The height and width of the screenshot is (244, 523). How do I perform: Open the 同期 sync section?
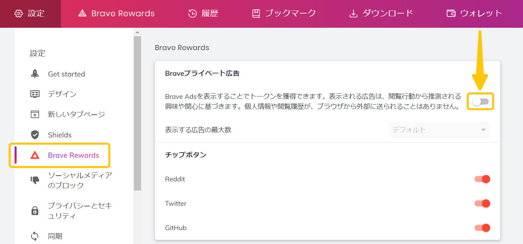coord(55,236)
